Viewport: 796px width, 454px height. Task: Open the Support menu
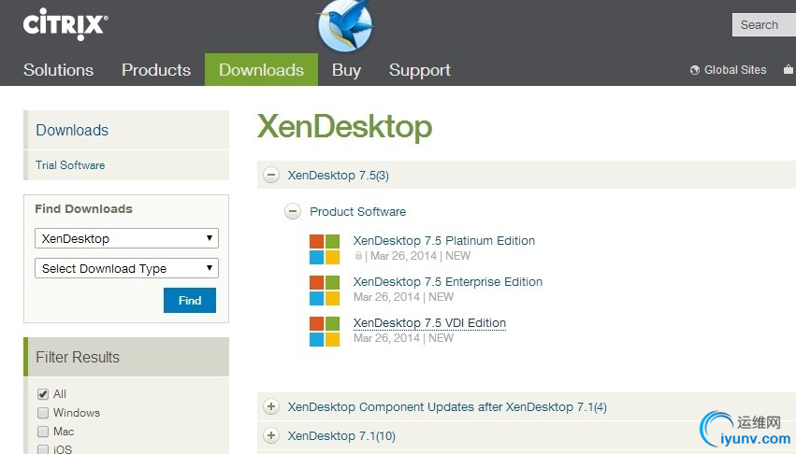[x=420, y=70]
